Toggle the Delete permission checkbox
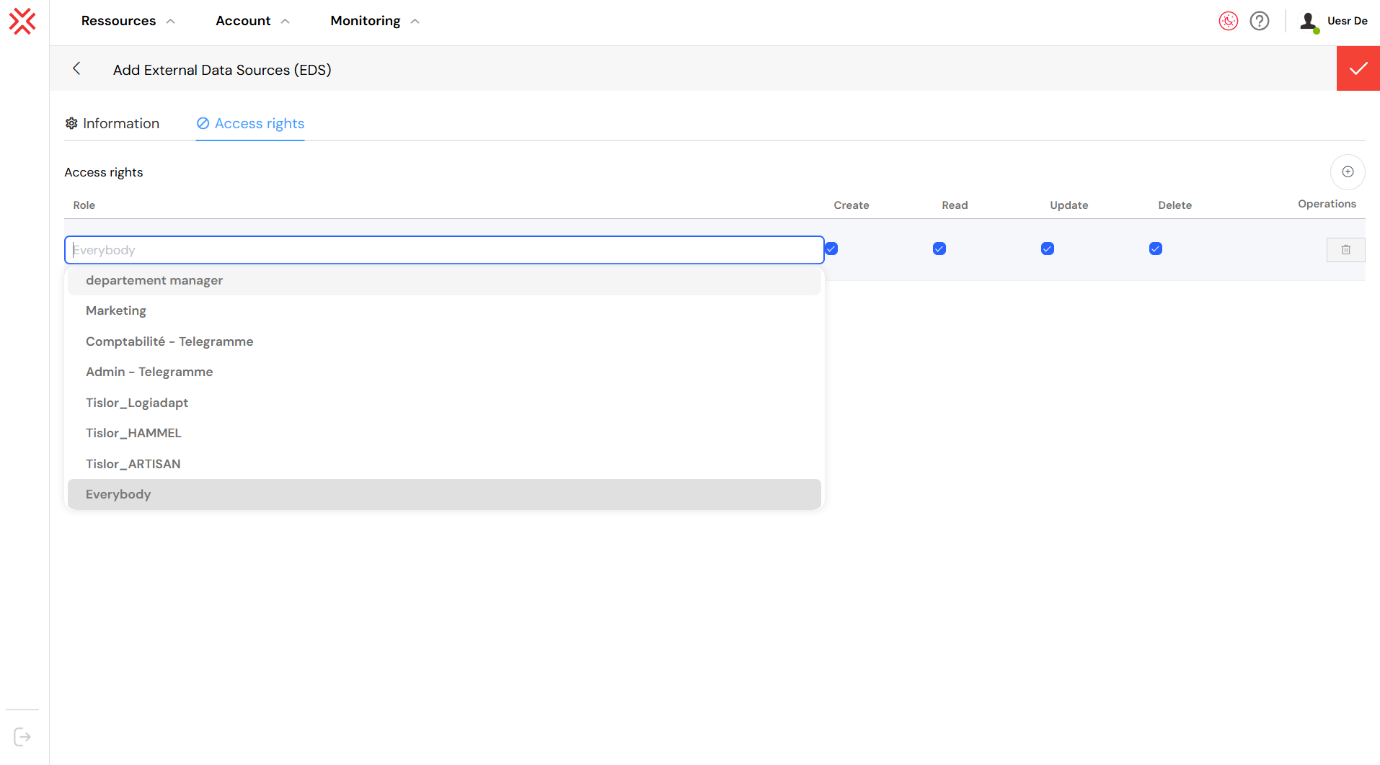 pos(1156,249)
